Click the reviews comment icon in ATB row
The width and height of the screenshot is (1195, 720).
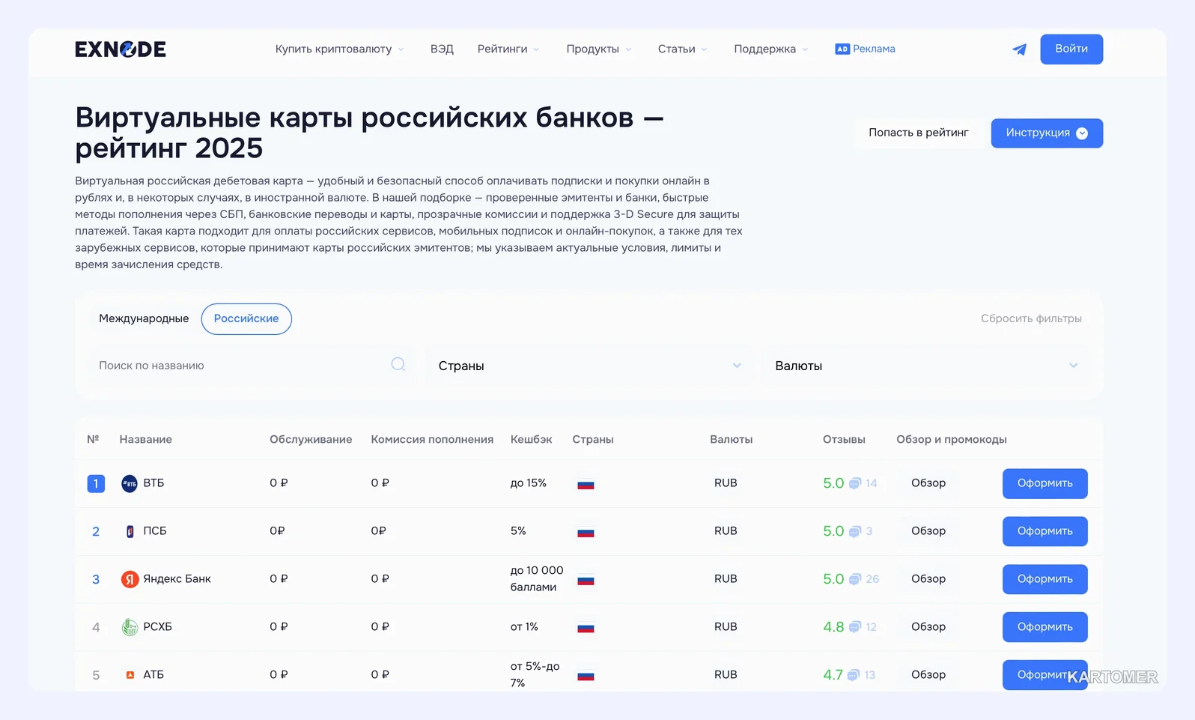click(x=854, y=675)
